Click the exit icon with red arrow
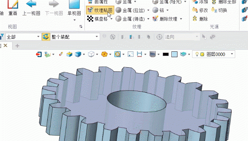Image resolution: width=248 pixels, height=141 pixels. 39,54
